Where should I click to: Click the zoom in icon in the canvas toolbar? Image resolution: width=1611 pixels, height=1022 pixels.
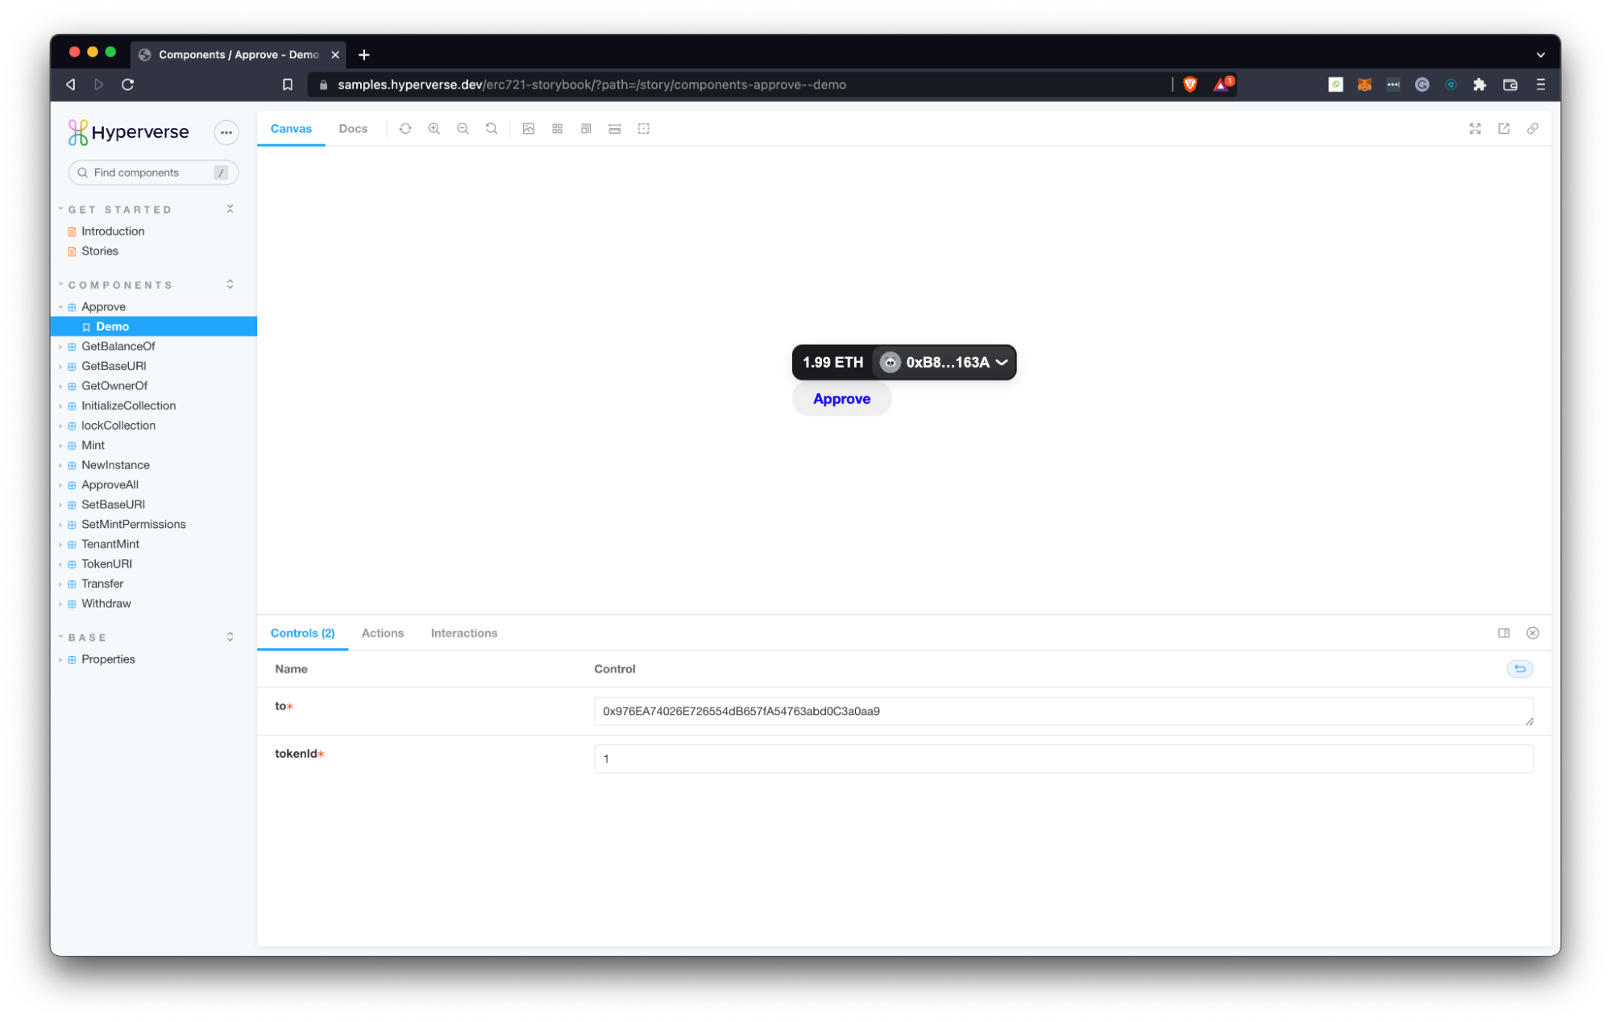[x=434, y=129]
